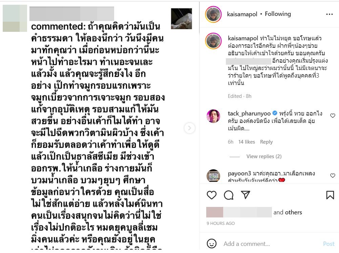Open payoon3 profile avatar

[x=213, y=175]
